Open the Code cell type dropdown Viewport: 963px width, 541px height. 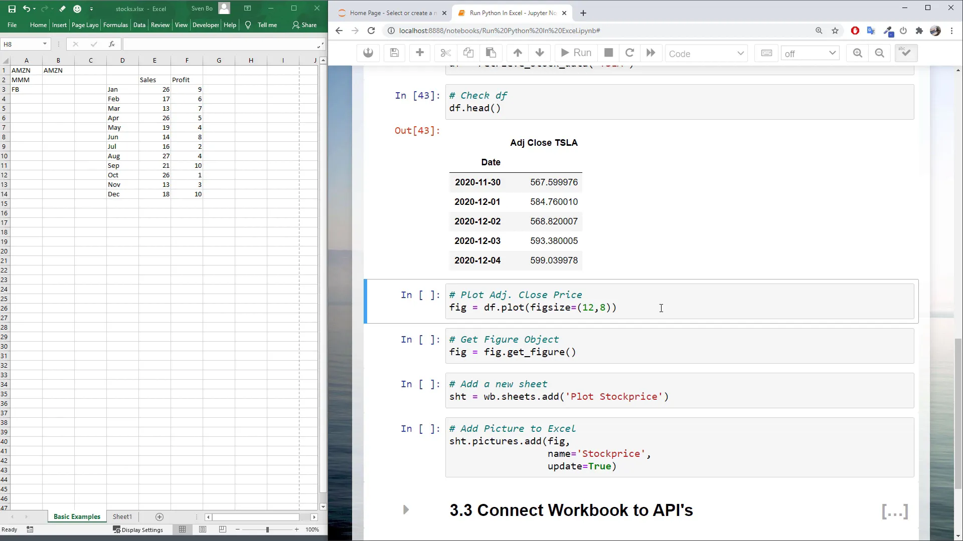[x=707, y=54]
